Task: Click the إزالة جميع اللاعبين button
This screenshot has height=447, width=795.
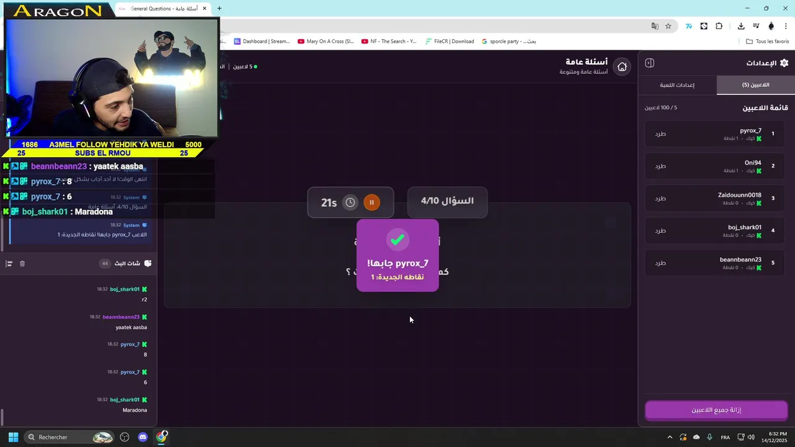Action: click(x=716, y=410)
